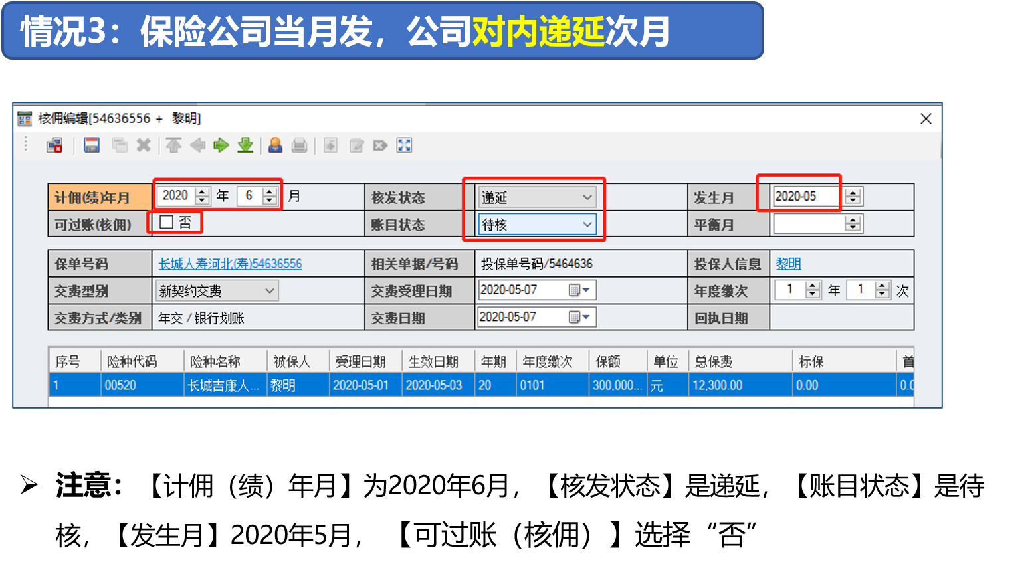This screenshot has height=568, width=1036.
Task: Open the 核发状态 dropdown showing 递延
Action: (x=587, y=197)
